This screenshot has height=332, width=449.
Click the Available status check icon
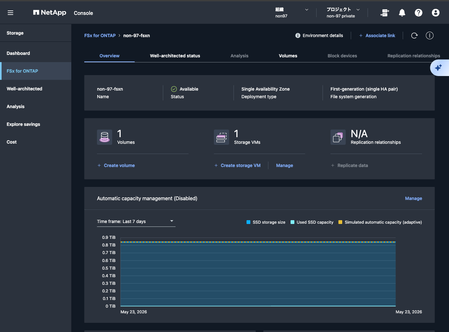[x=174, y=89]
